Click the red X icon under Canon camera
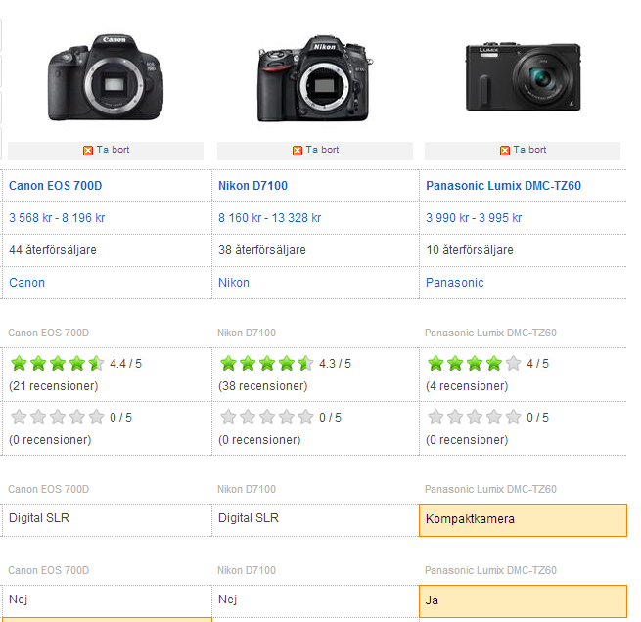The width and height of the screenshot is (641, 622). [88, 151]
